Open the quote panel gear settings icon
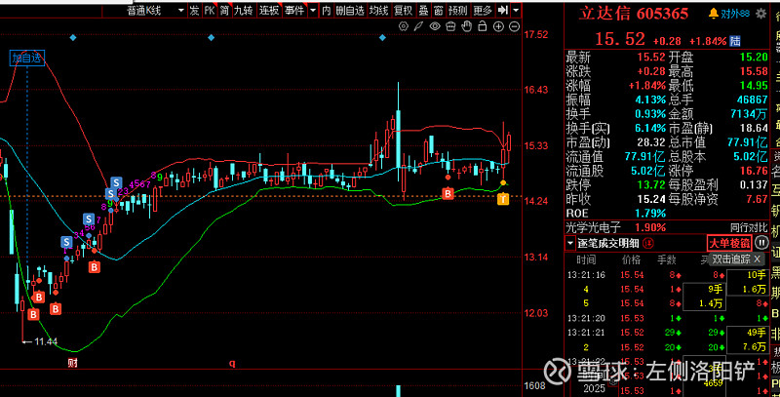 point(761,14)
